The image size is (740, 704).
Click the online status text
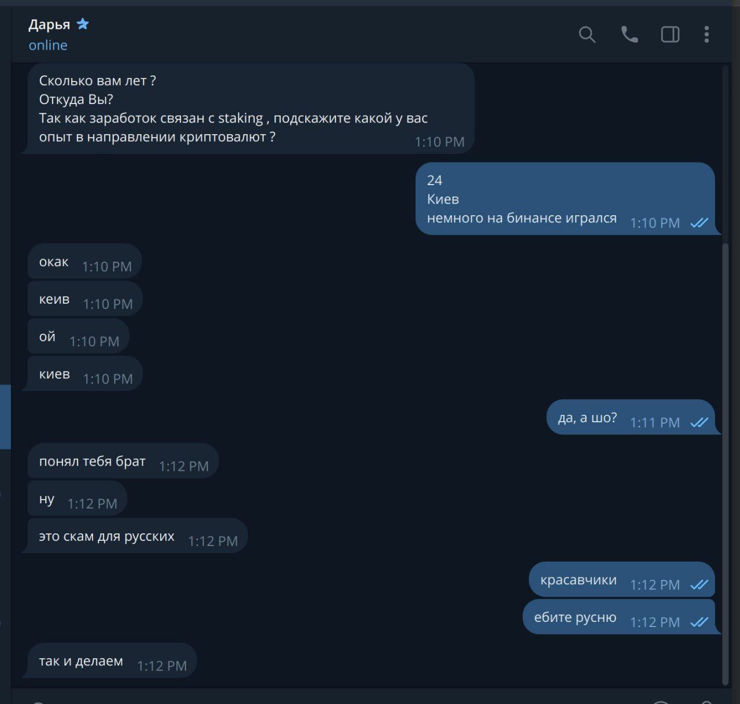[48, 45]
